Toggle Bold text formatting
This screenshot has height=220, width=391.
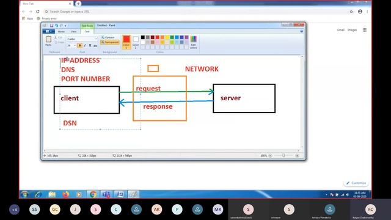(79, 45)
